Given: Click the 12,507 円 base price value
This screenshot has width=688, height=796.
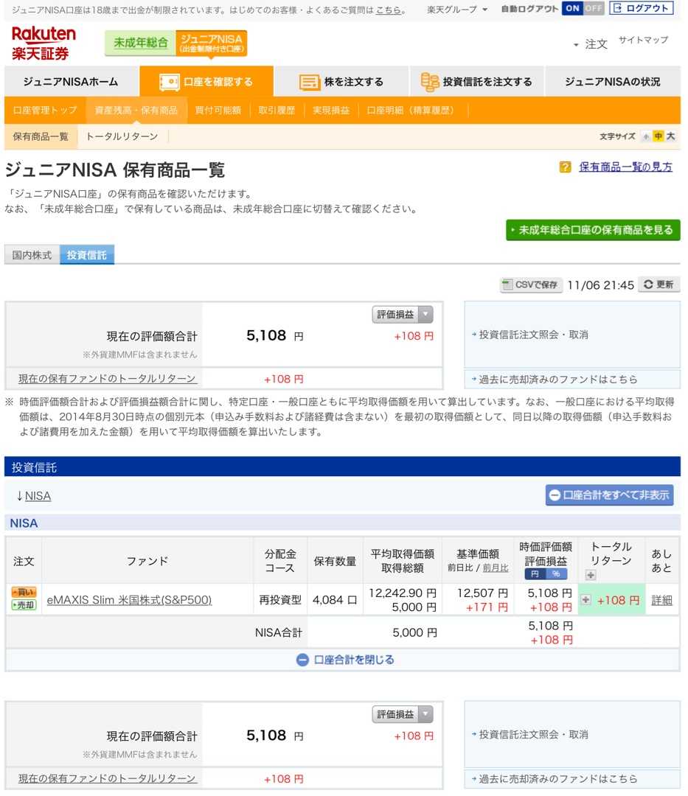Looking at the screenshot, I should point(482,593).
